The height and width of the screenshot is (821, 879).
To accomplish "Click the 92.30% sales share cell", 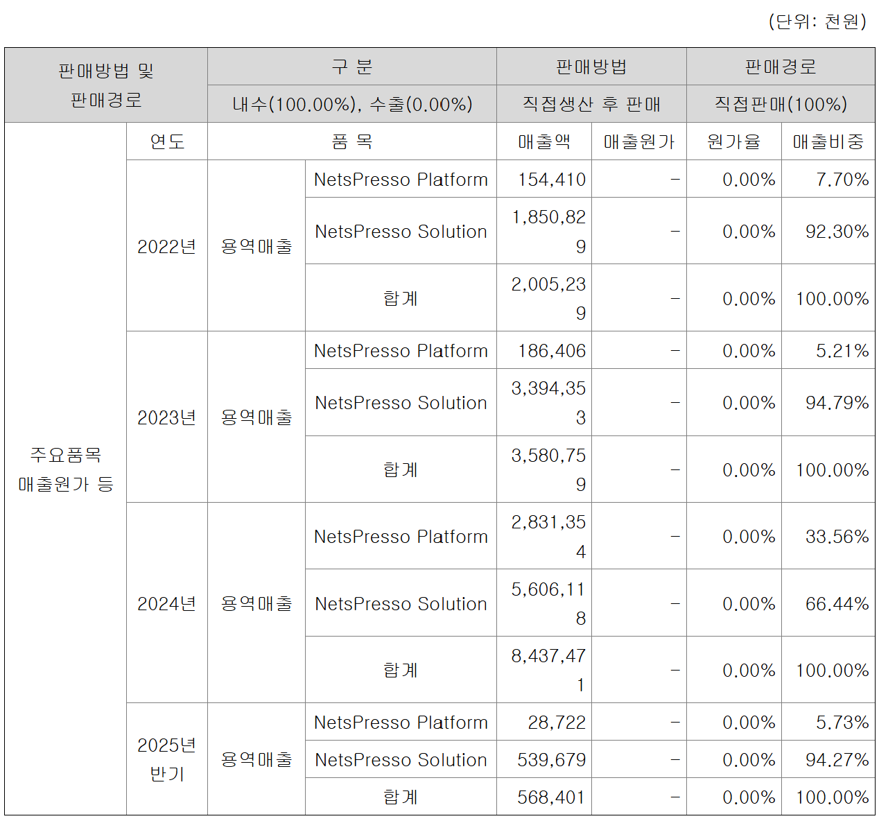I will (x=828, y=232).
